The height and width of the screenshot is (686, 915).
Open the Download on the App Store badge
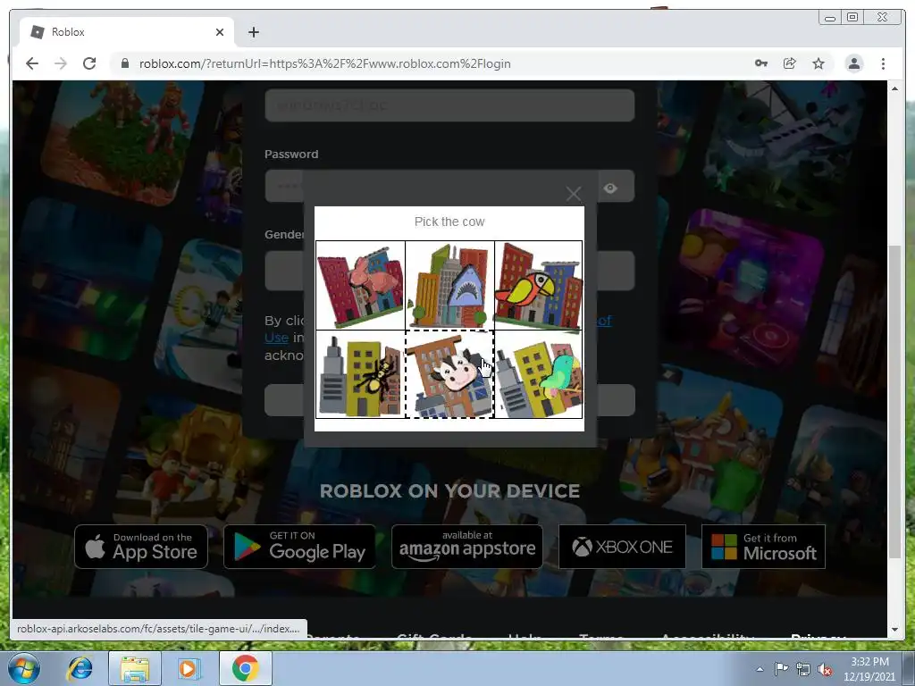141,547
